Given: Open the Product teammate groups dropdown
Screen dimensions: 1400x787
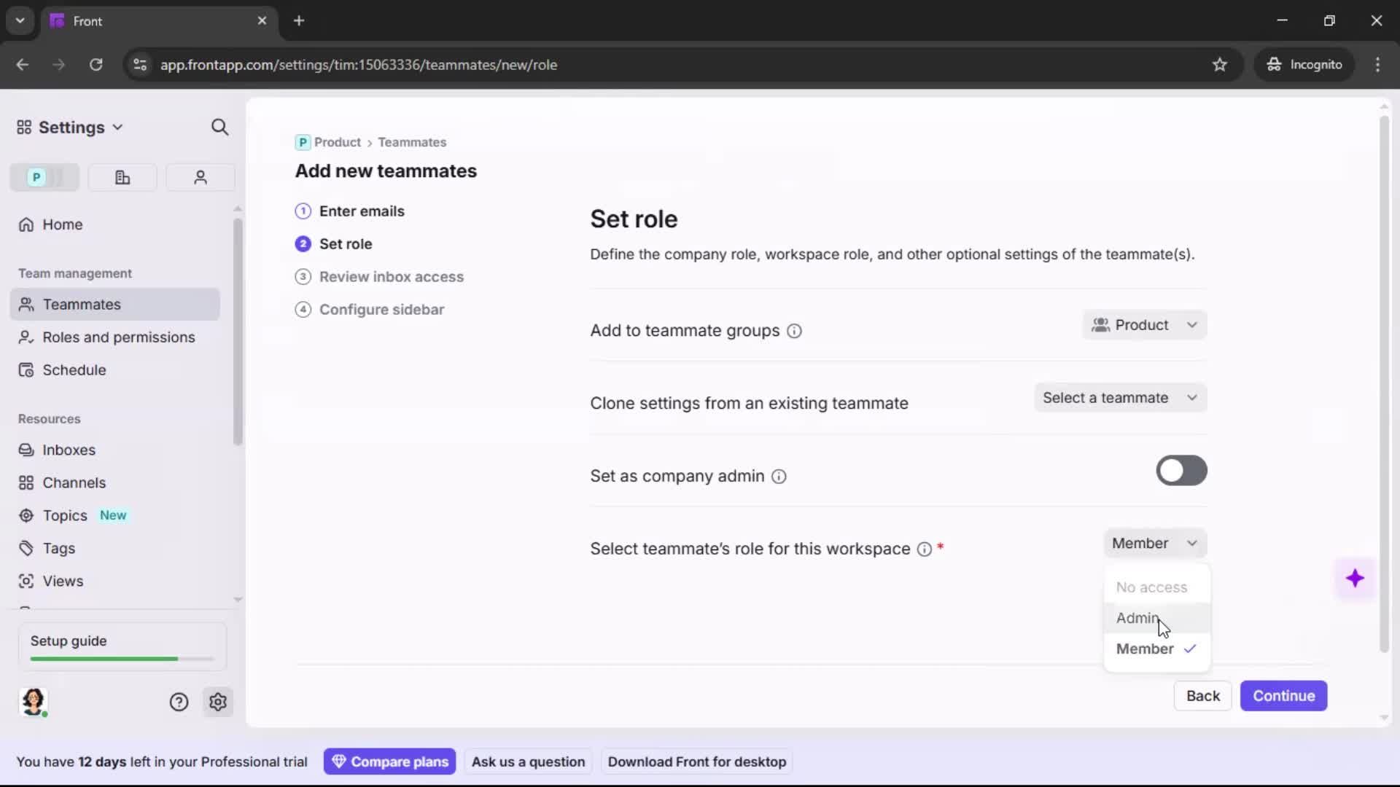Looking at the screenshot, I should point(1144,325).
